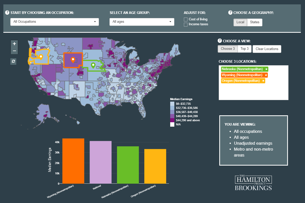This screenshot has height=203, width=305.
Task: Switch to the Top 3 view
Action: [244, 49]
